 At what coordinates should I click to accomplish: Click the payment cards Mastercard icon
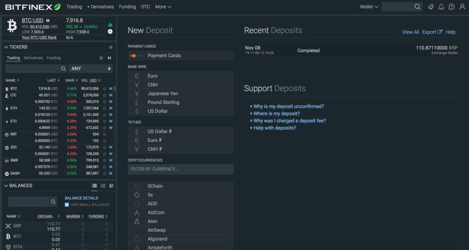tap(133, 55)
